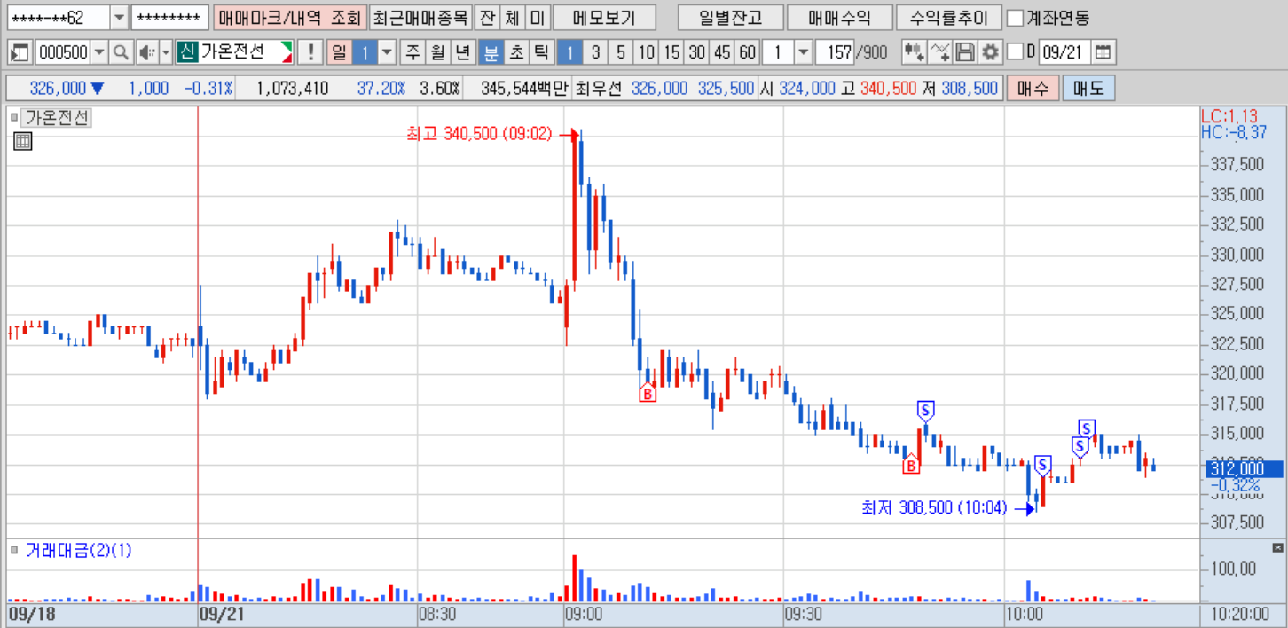Switch chart to 월 (monthly) period

coord(437,52)
